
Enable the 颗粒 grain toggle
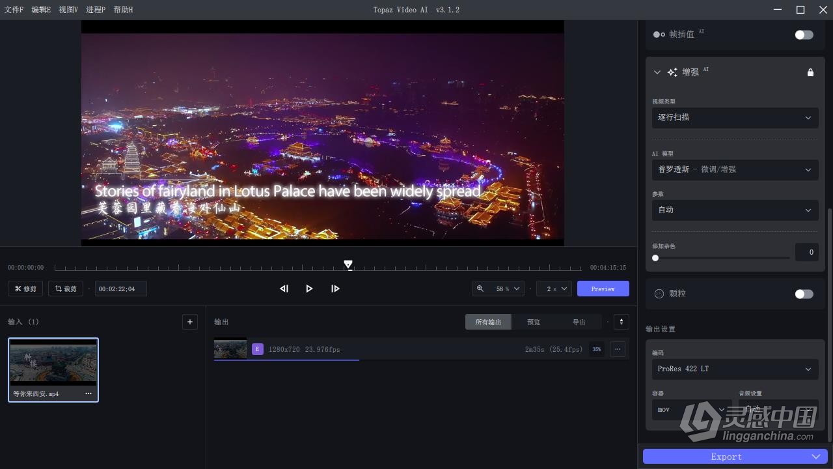point(804,294)
